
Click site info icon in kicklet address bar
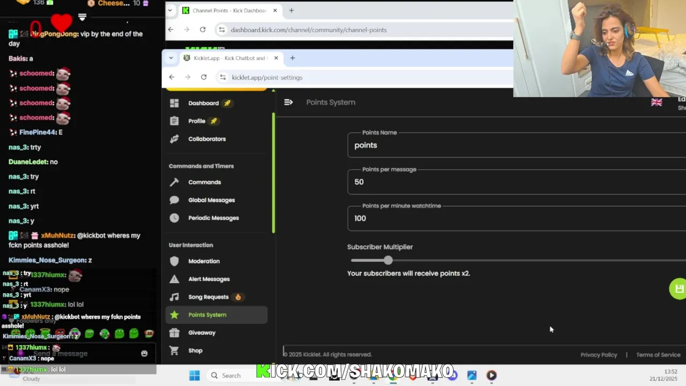click(x=223, y=77)
